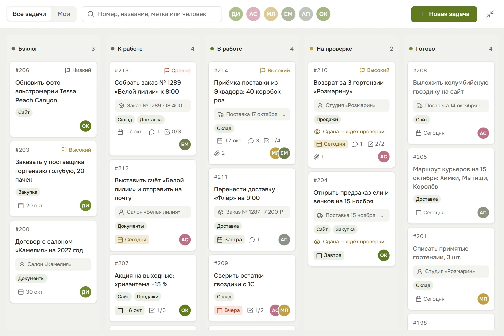Click the magnifier icon in the search box
This screenshot has height=336, width=504.
pos(91,14)
